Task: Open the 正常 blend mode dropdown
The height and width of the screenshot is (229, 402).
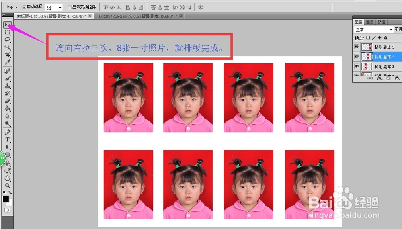Action: (x=373, y=29)
